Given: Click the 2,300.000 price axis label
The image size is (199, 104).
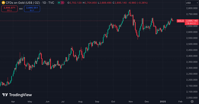Looking at the screenshot, I should pyautogui.click(x=192, y=68).
